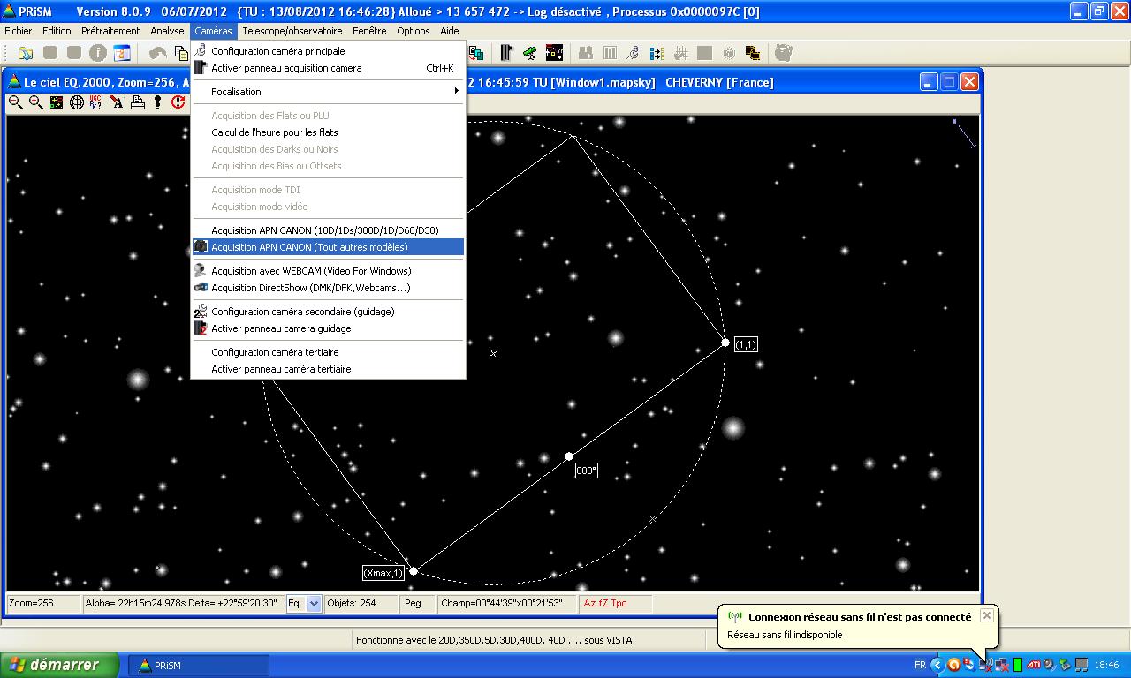Click the zoom out magnifier icon
1131x678 pixels.
click(x=16, y=102)
